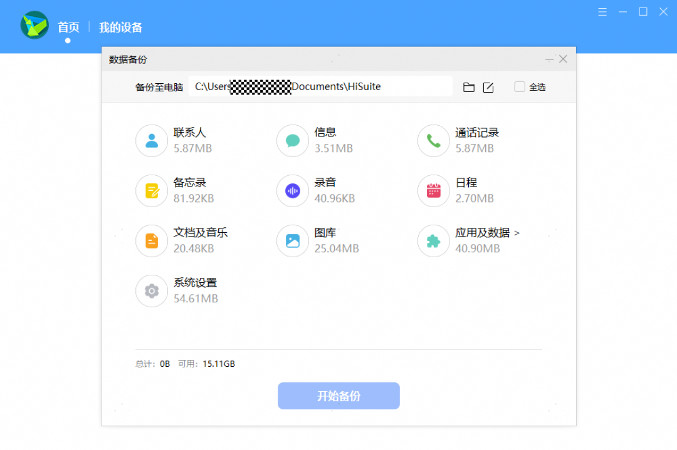This screenshot has height=450, width=677.
Task: Minimize the main HiSuite window
Action: (x=622, y=12)
